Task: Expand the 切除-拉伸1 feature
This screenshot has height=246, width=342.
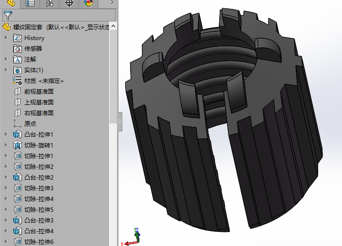Action: click(x=6, y=156)
